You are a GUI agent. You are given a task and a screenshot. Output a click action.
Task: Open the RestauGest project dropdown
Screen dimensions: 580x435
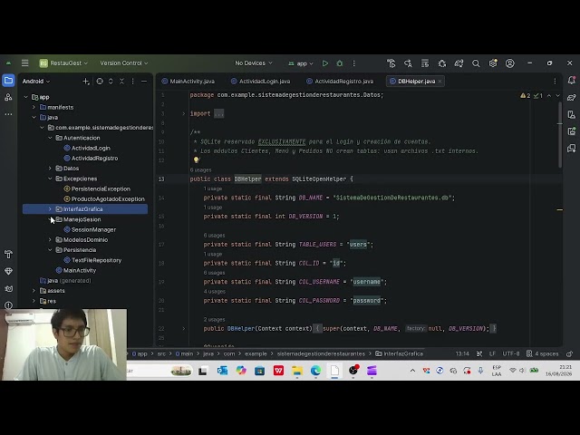pos(63,63)
